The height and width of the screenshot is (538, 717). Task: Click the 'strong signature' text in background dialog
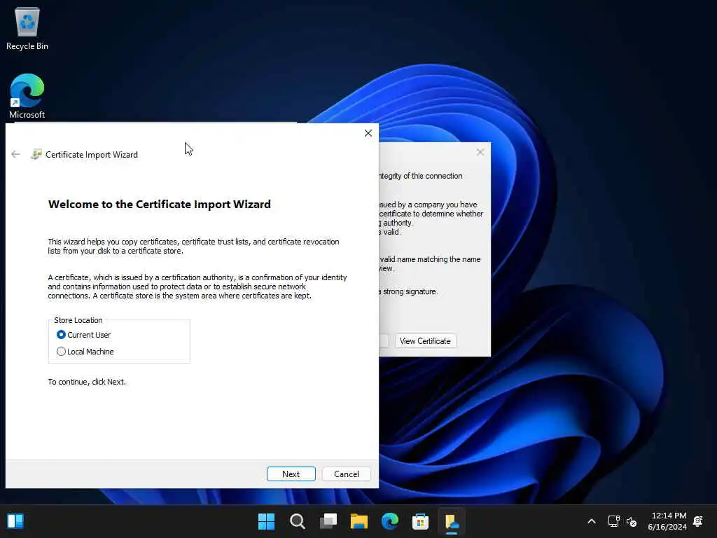click(410, 292)
